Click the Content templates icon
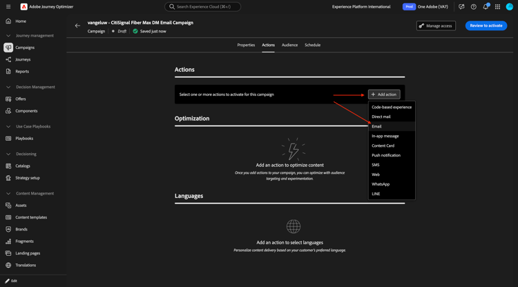This screenshot has height=287, width=518. 8,217
